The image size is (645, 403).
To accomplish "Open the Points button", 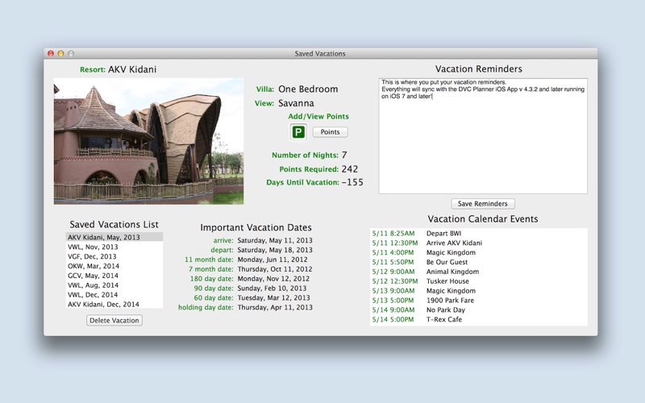I will click(330, 132).
